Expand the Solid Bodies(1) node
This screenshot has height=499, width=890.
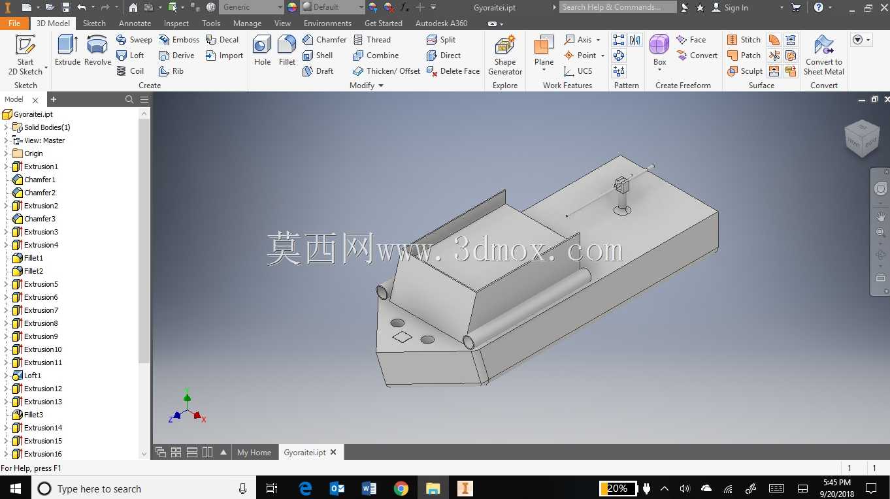point(6,127)
